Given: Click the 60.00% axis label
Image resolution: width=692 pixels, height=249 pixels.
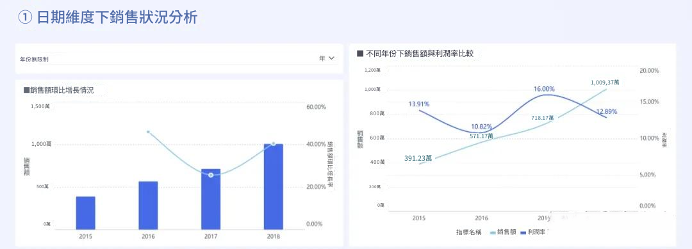Looking at the screenshot, I should (316, 107).
